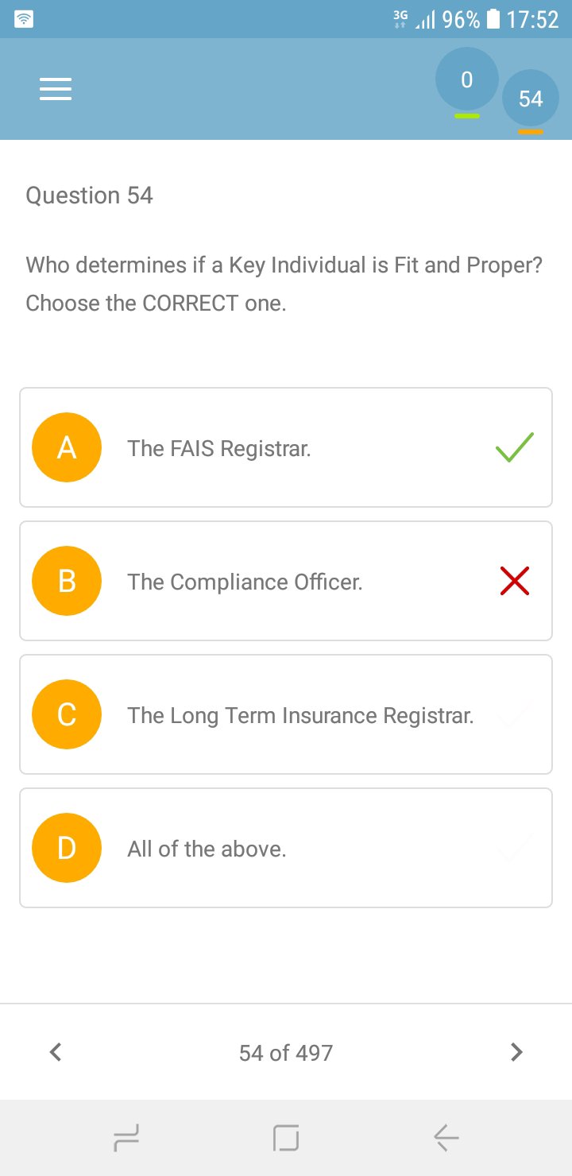Choose 'All of the above' option
The width and height of the screenshot is (572, 1176).
pos(207,849)
